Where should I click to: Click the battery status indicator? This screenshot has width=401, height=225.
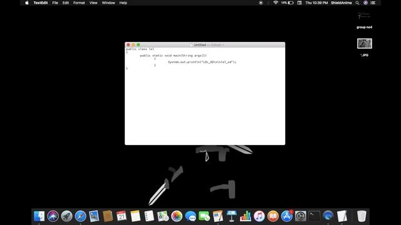288,2
